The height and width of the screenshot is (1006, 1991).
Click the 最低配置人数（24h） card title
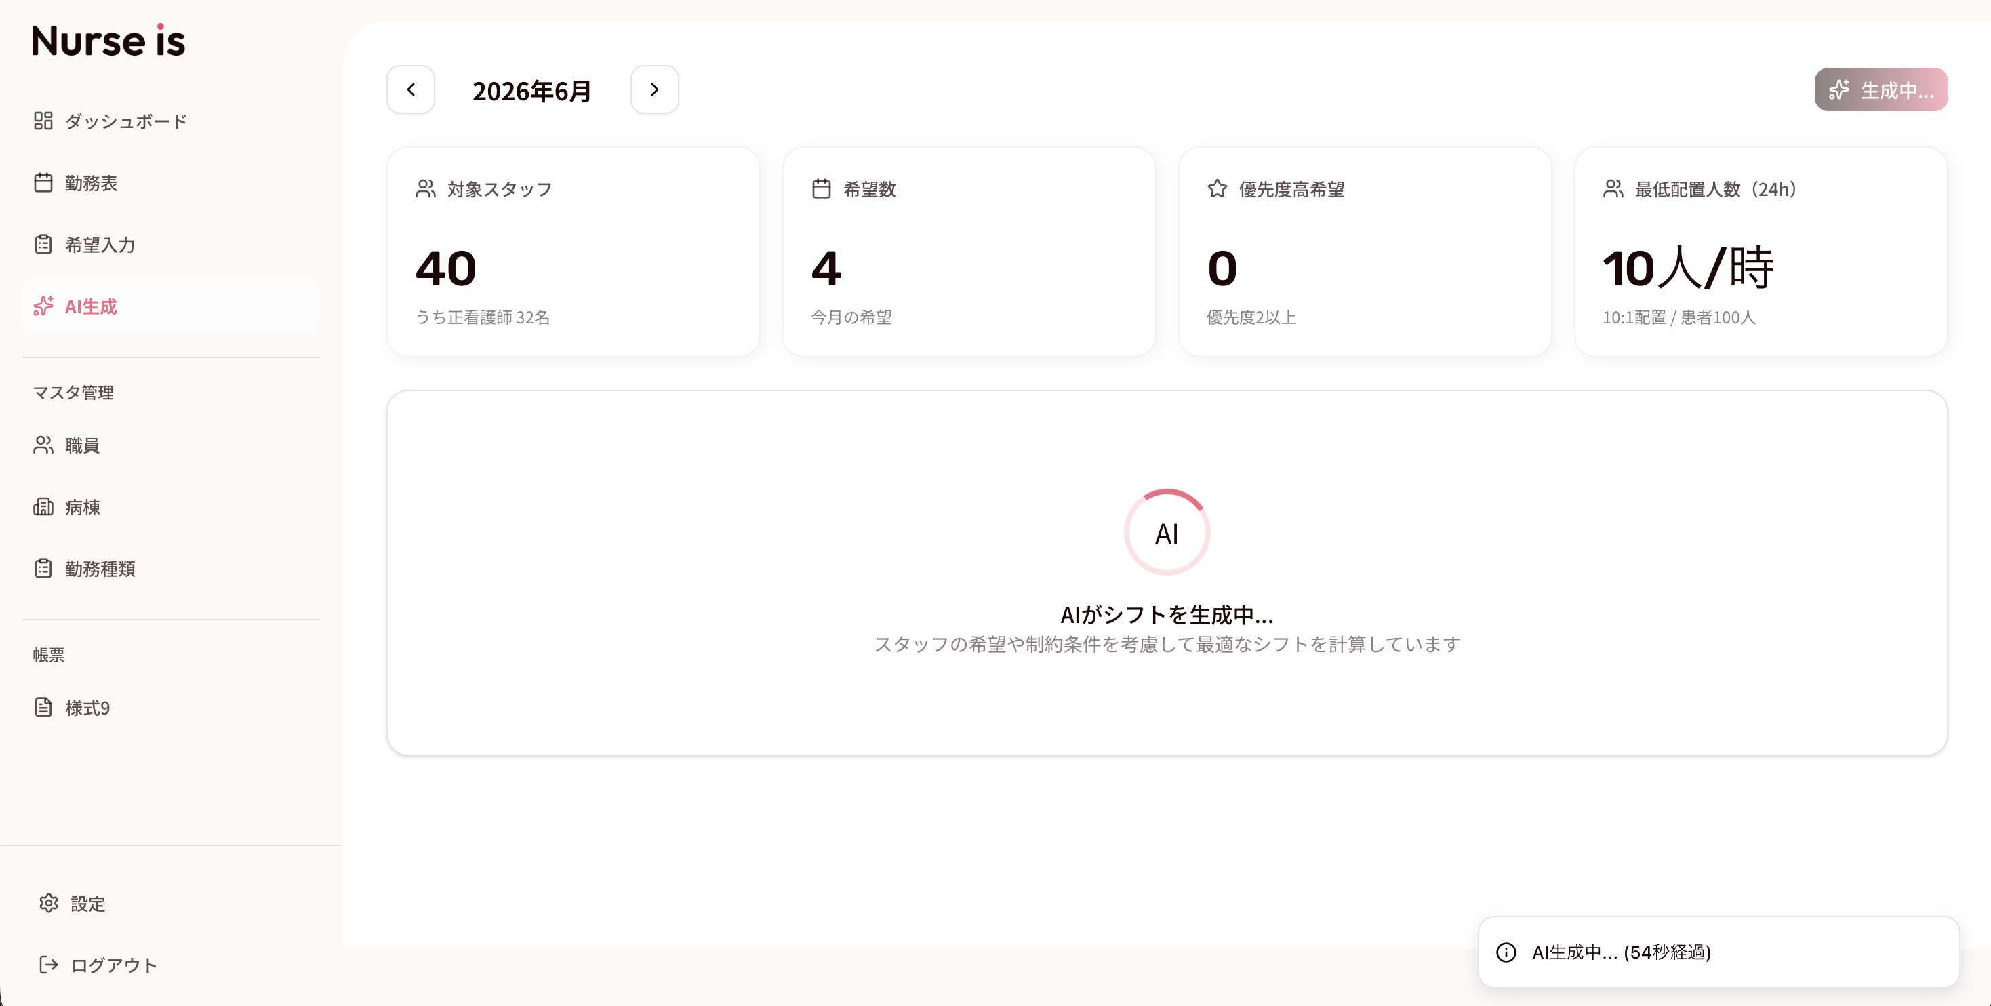click(x=1715, y=189)
